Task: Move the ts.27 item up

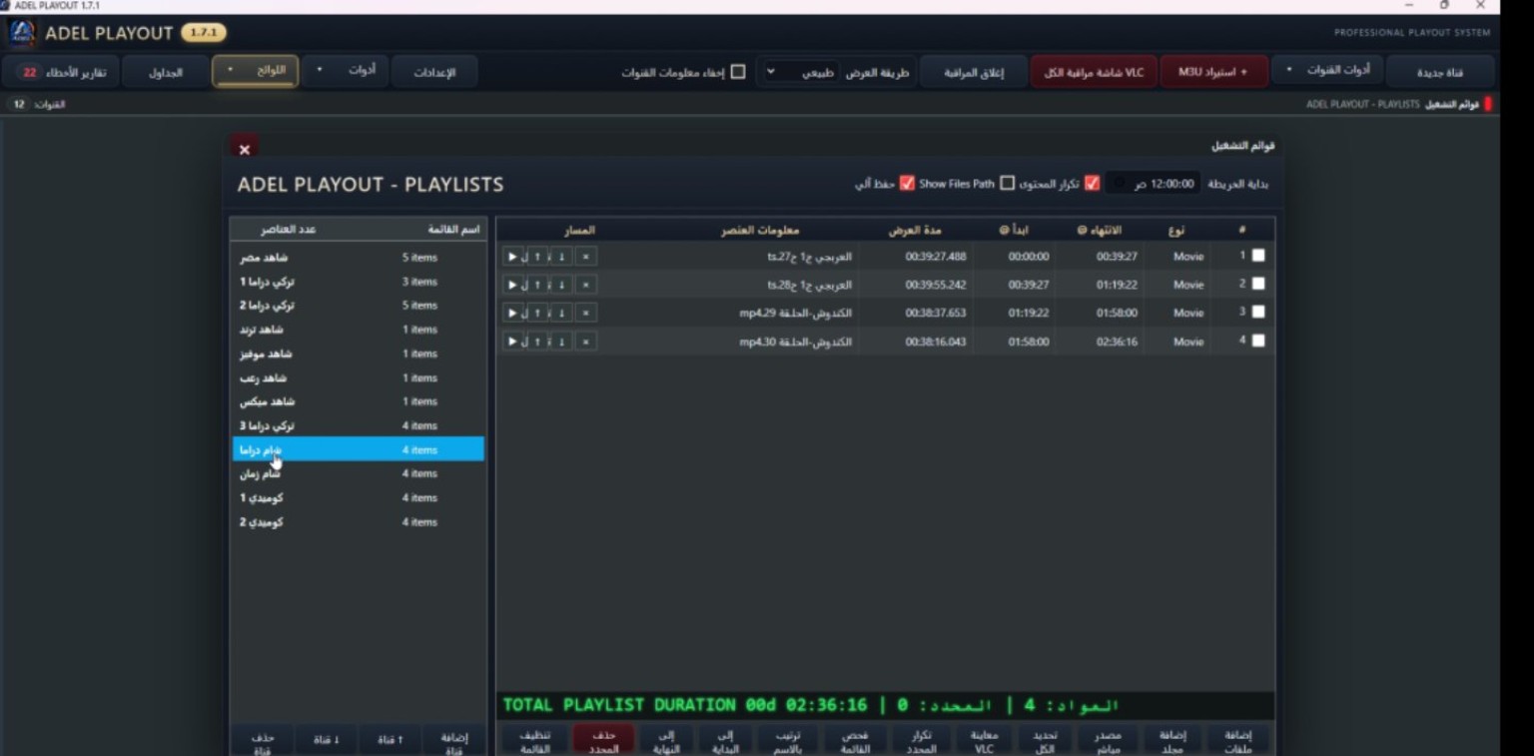Action: pyautogui.click(x=537, y=257)
